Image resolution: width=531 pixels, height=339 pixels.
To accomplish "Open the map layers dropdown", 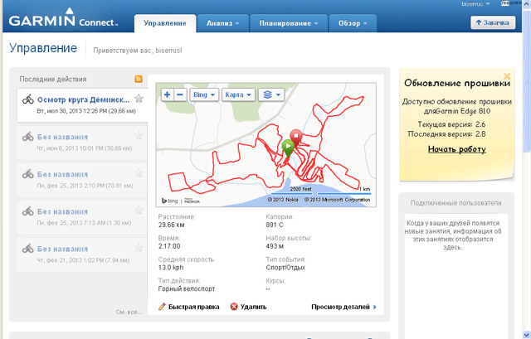I will 271,94.
